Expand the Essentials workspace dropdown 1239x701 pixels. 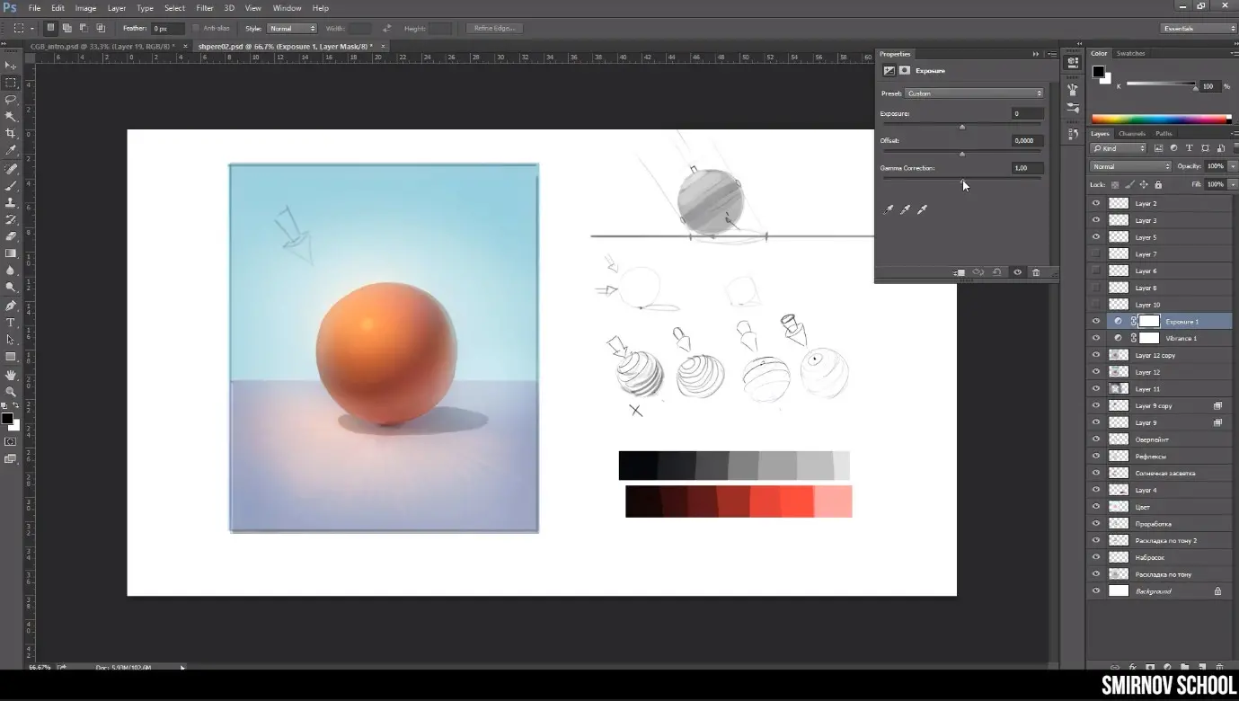pyautogui.click(x=1199, y=29)
